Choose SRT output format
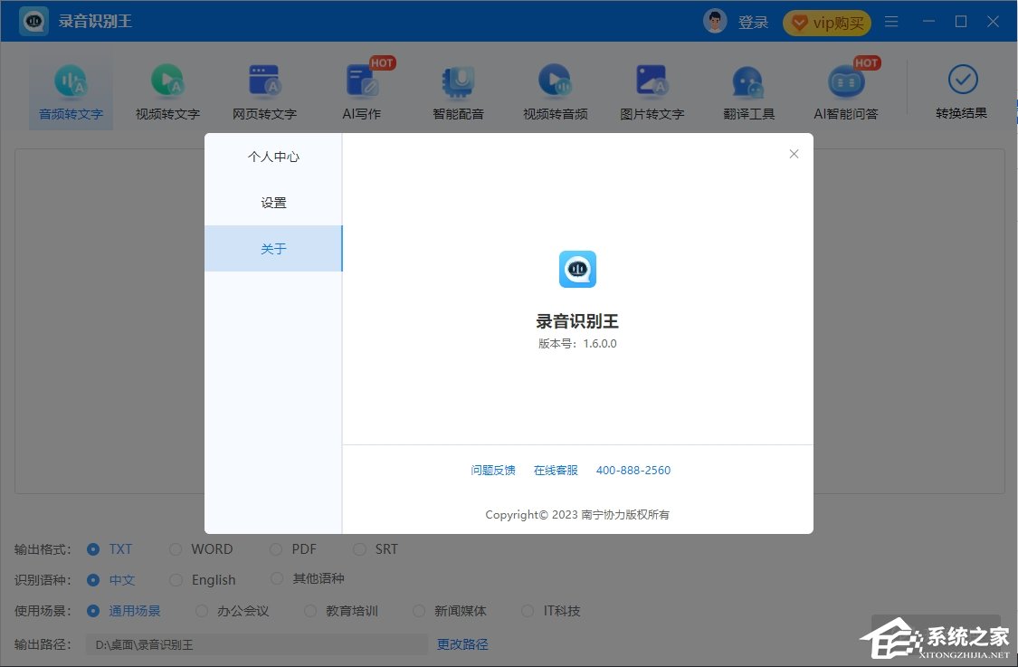The width and height of the screenshot is (1018, 667). coord(376,549)
